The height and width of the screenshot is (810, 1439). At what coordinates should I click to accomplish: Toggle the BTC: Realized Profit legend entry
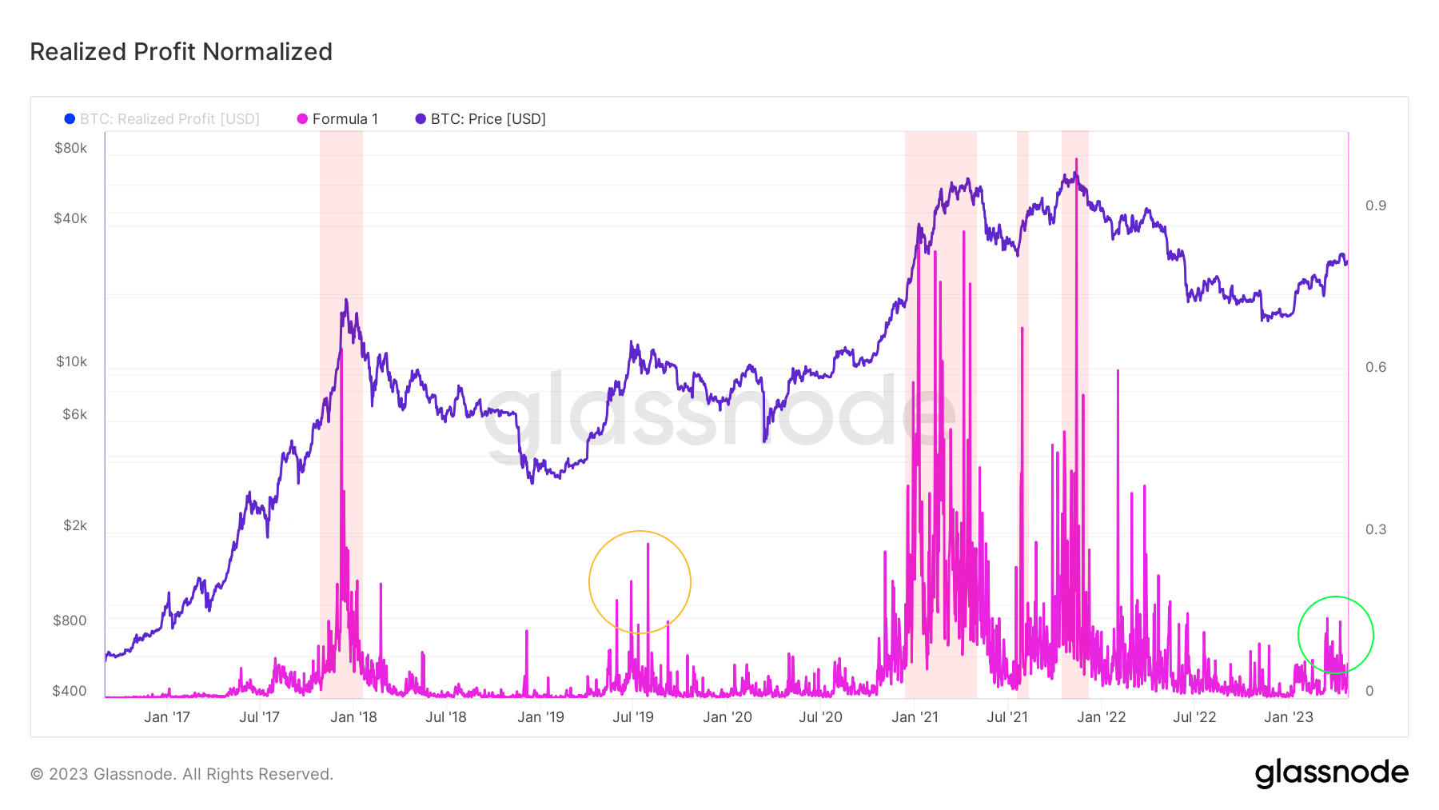(x=162, y=119)
